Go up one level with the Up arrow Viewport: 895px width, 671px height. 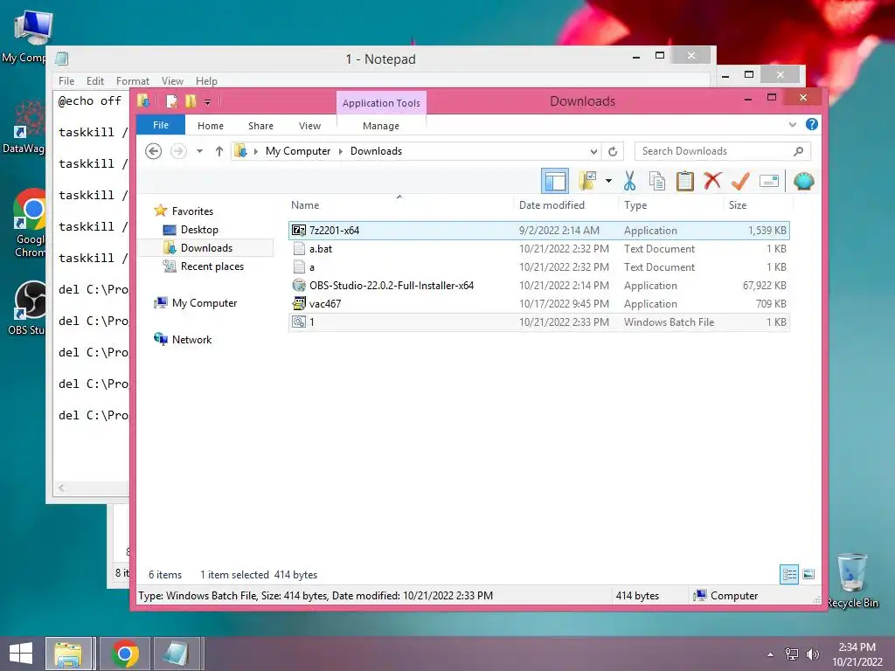coord(219,151)
